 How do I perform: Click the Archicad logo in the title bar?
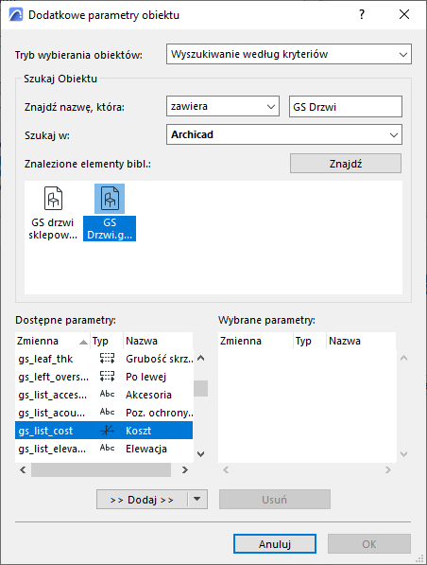(16, 15)
